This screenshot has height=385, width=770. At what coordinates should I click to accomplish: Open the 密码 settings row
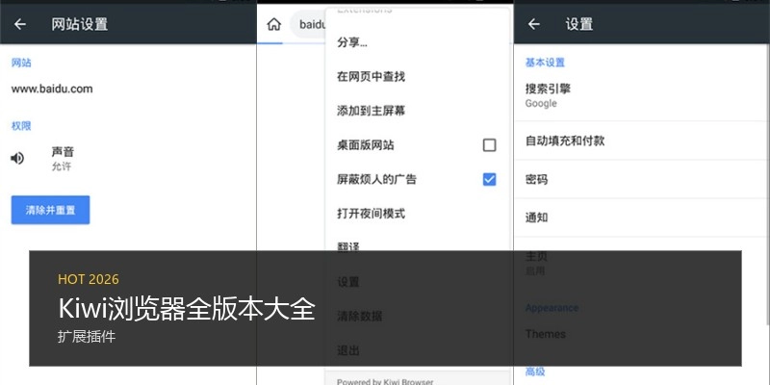click(642, 180)
